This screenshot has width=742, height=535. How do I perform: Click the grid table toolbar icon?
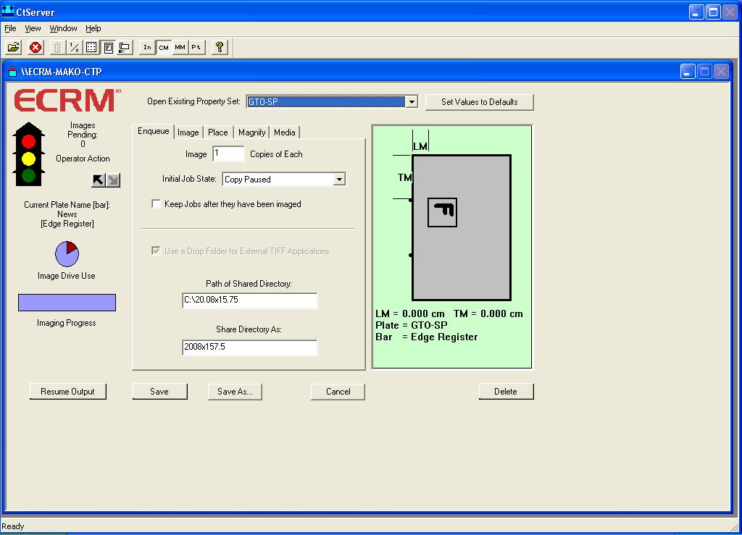(91, 48)
